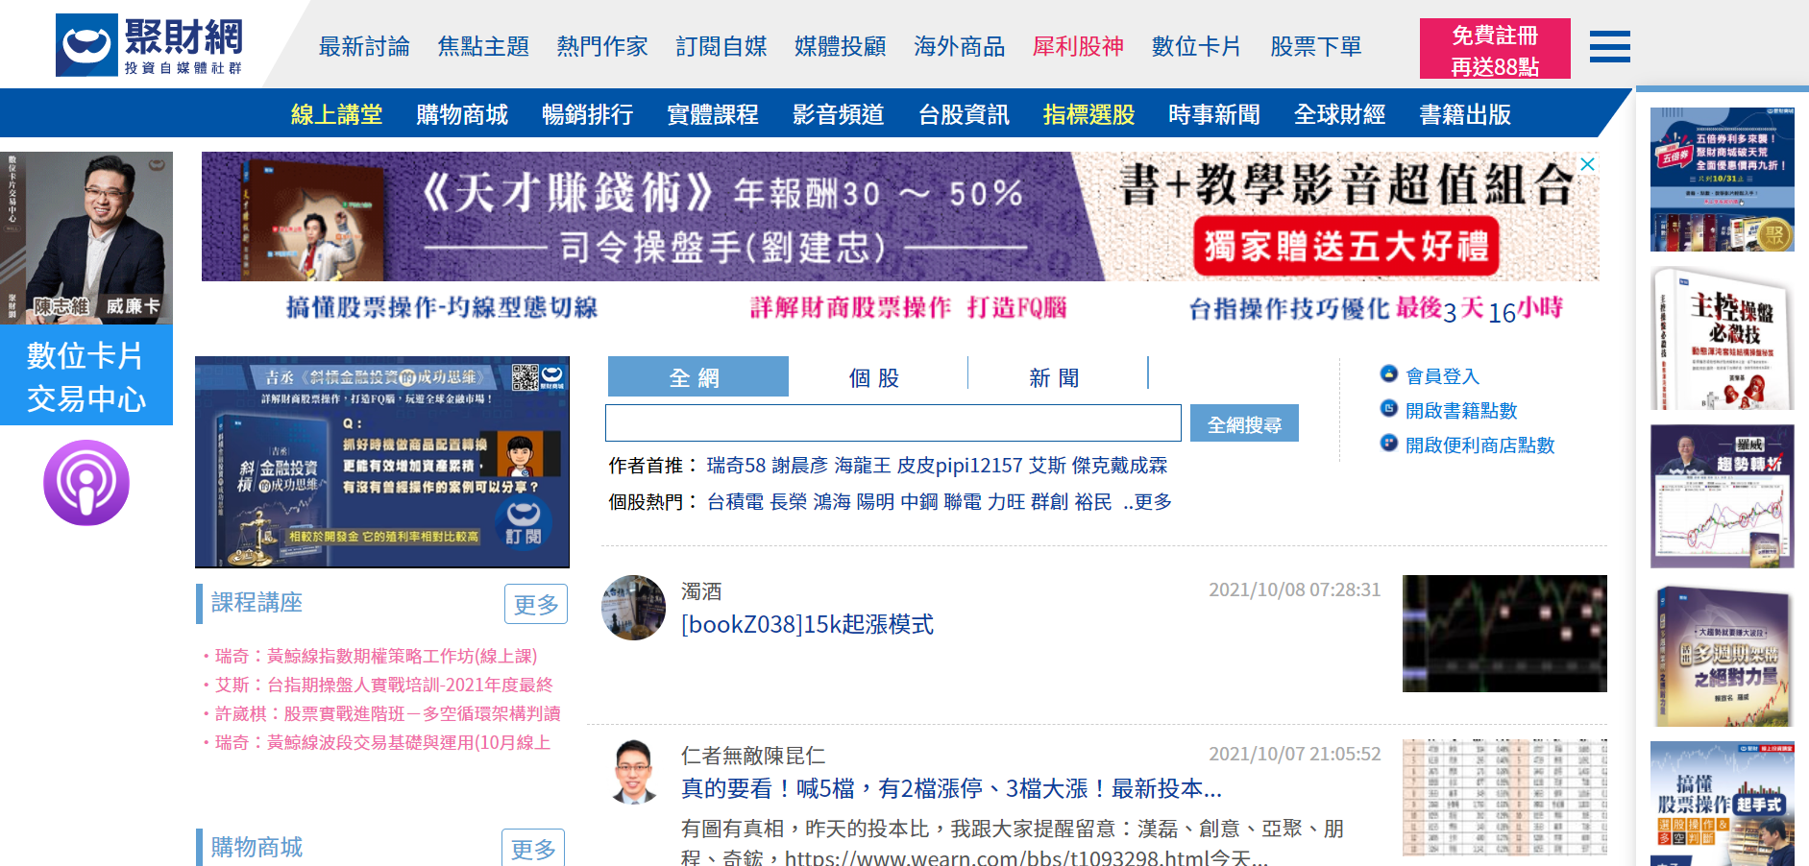Click ..更多 after hot stocks
Screen dimensions: 1809x866
coord(1147,502)
